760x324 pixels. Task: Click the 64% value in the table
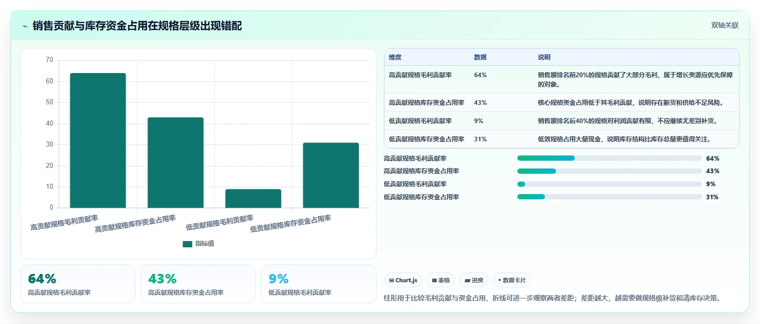click(480, 75)
